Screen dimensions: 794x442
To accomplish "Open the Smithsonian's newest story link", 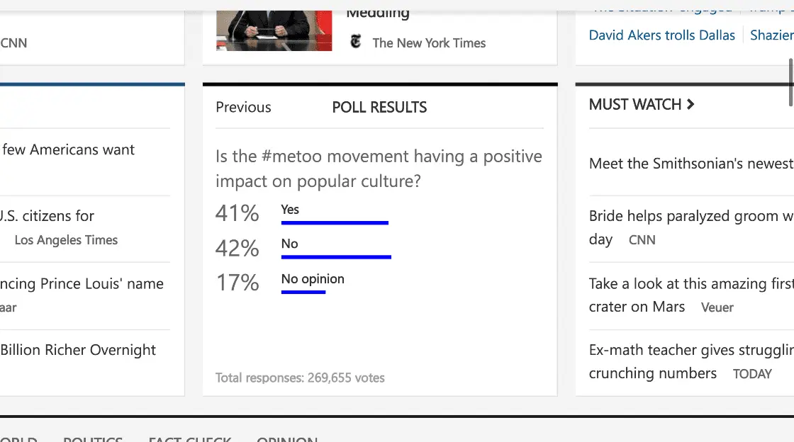I will click(690, 164).
